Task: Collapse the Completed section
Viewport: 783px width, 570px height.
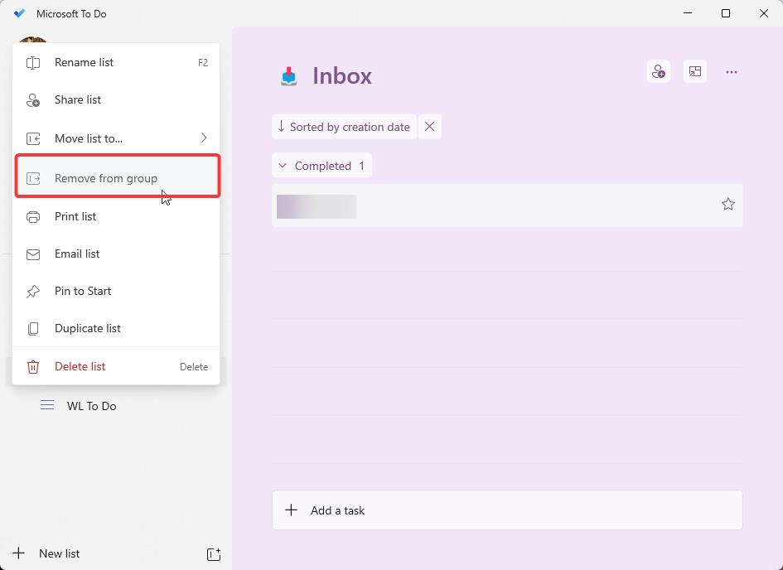Action: 283,165
